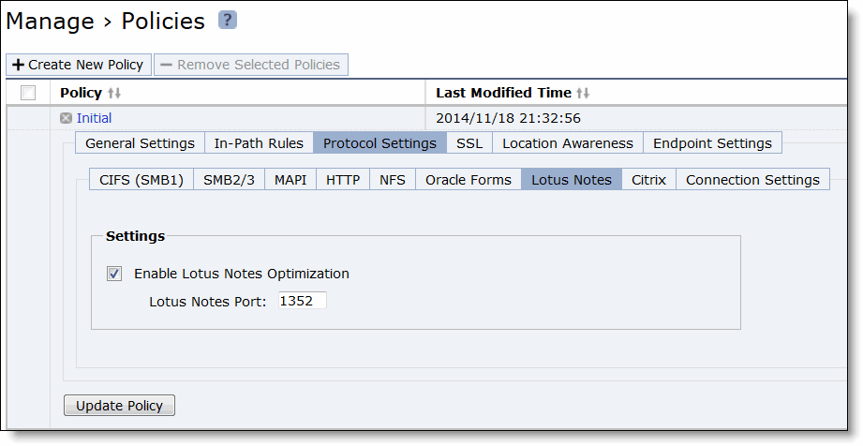
Task: Open the Initial policy link
Action: pos(94,118)
